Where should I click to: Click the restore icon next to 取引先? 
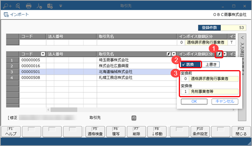[134, 118]
